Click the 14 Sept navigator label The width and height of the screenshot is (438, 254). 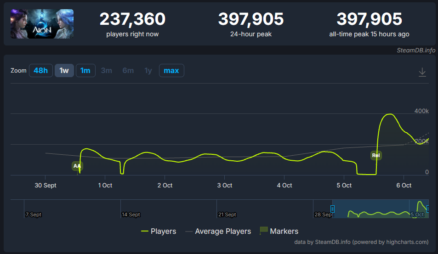131,214
